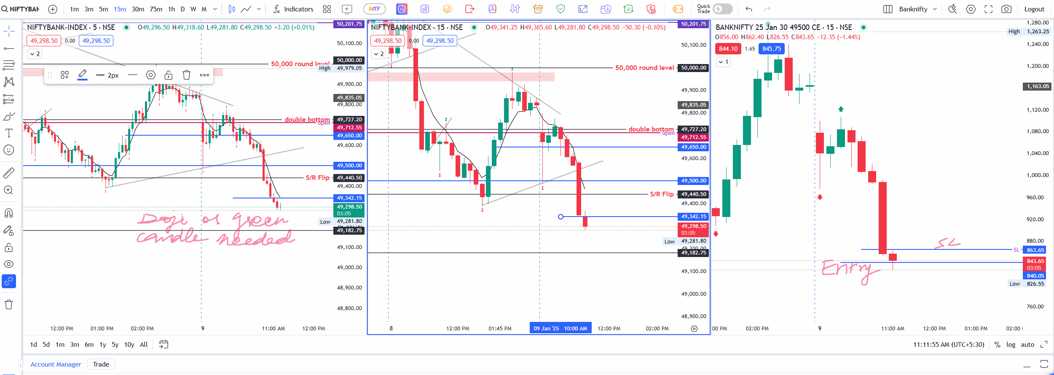Select the ruler measure tool

click(x=9, y=173)
